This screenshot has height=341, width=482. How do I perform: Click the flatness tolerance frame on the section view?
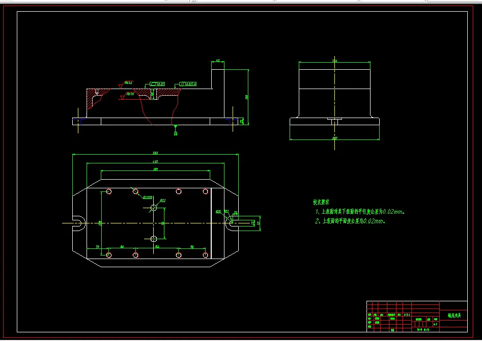(157, 84)
